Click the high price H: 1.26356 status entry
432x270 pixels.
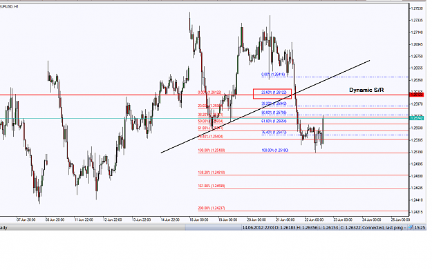click(306, 228)
